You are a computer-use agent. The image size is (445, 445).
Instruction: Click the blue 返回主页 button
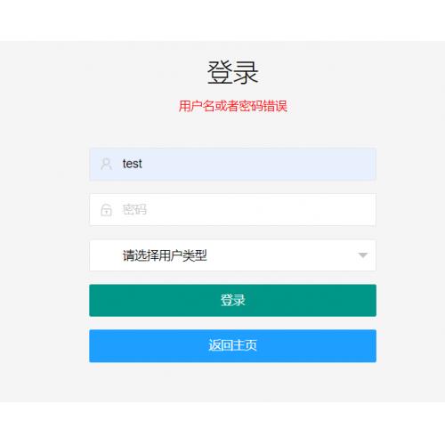[x=232, y=345]
